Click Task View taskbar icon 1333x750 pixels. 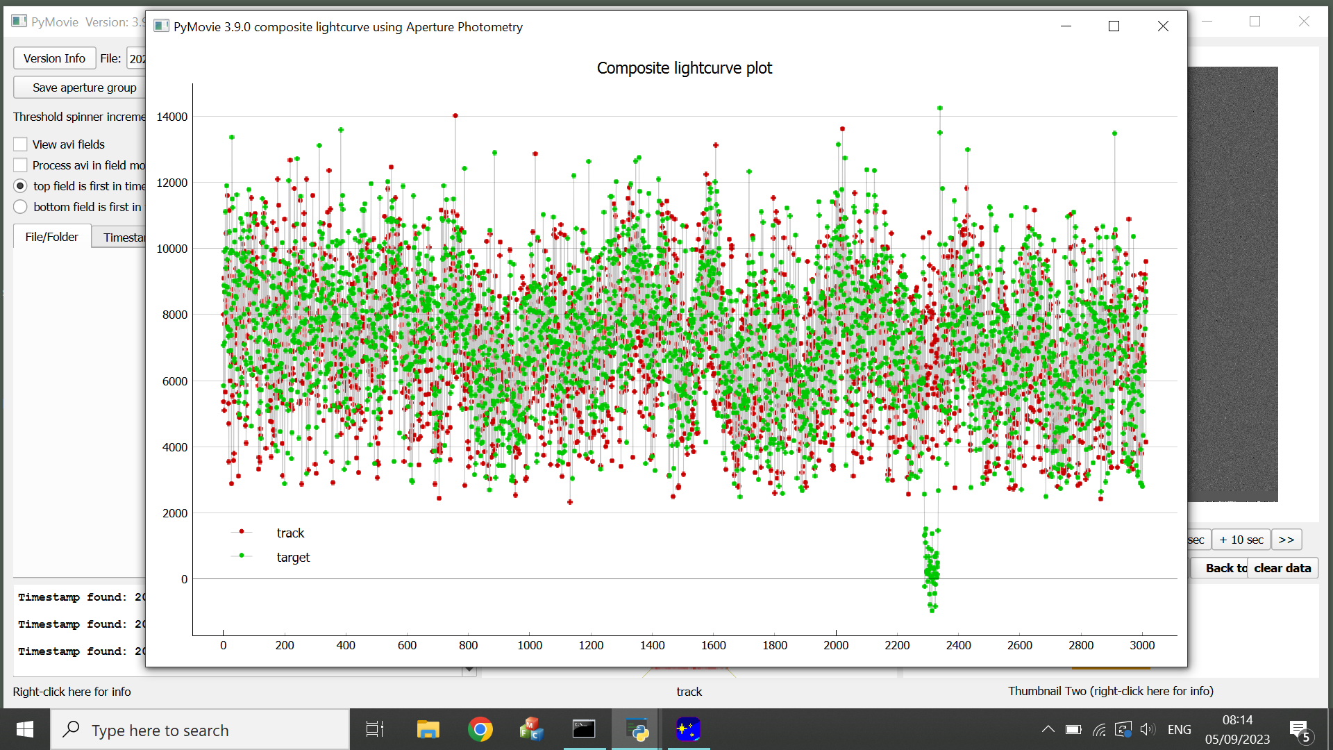(375, 729)
